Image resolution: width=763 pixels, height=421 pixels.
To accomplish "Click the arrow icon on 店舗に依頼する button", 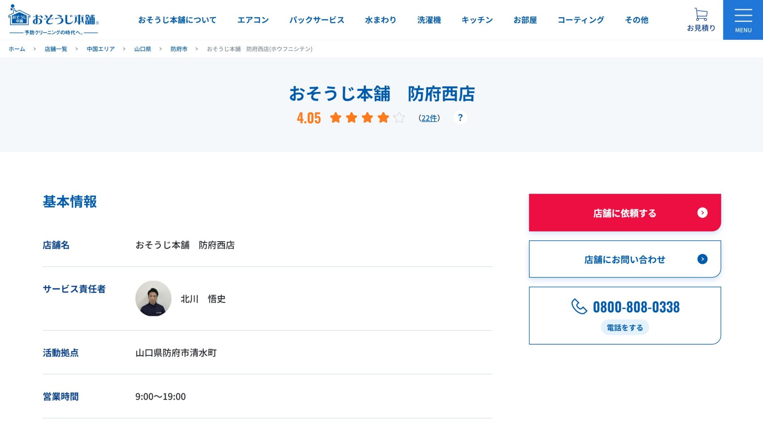I will point(702,213).
